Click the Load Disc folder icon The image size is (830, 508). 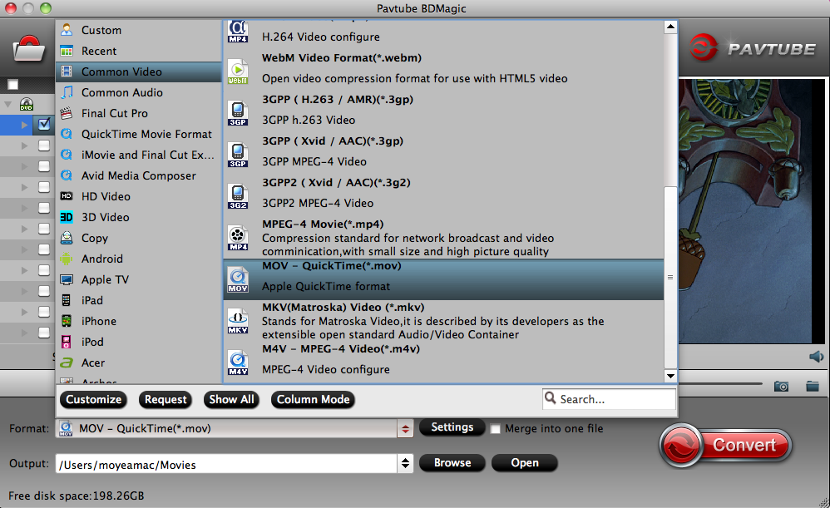28,49
